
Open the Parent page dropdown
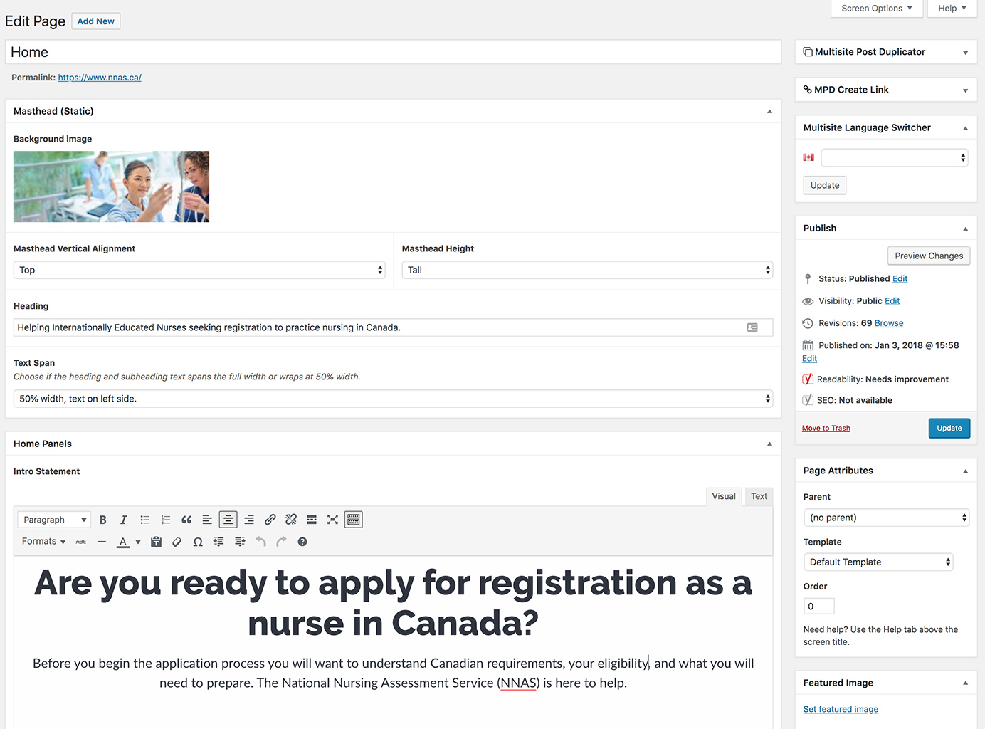coord(886,517)
